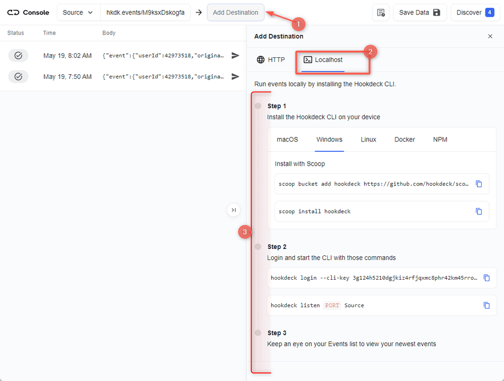Expand Step 2 login section
504x381 pixels.
pos(277,247)
